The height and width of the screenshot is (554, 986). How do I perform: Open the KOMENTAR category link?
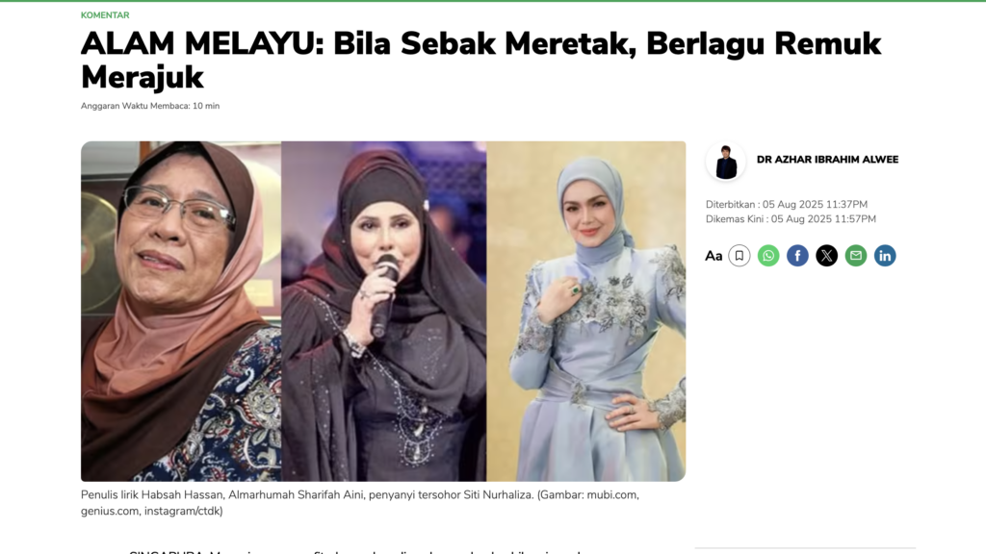105,15
